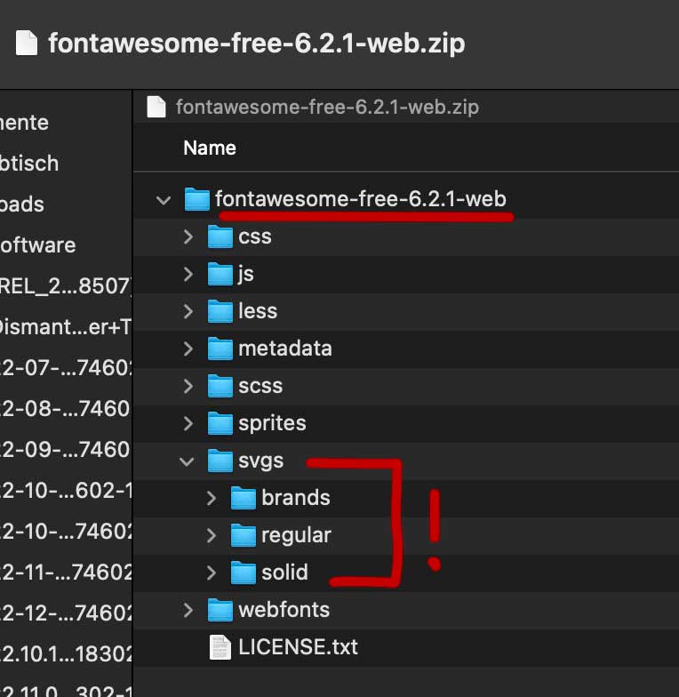This screenshot has width=679, height=697.
Task: Collapse the svgs folder chevron
Action: click(187, 461)
